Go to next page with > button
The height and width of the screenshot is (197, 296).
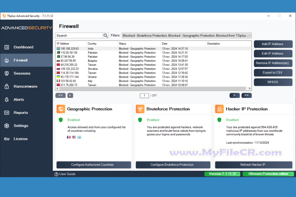pyautogui.click(x=234, y=95)
